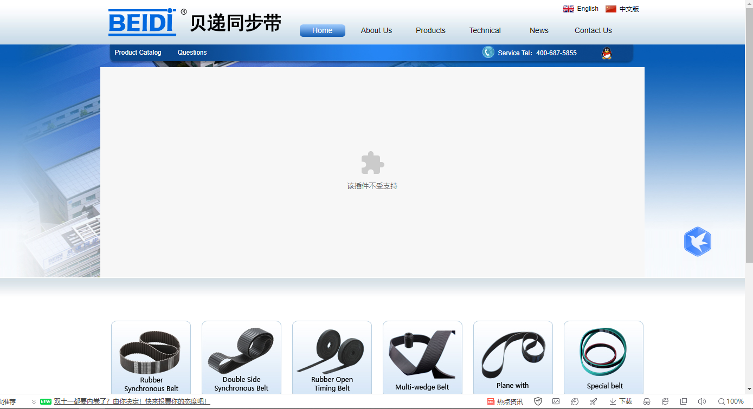Open the Home menu tab

point(323,30)
